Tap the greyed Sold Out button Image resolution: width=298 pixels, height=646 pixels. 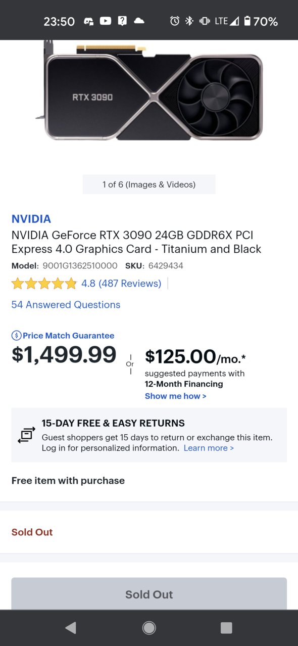149,594
